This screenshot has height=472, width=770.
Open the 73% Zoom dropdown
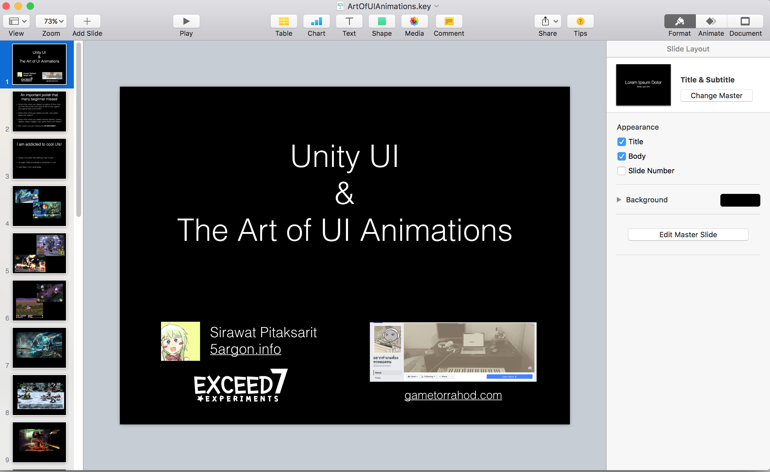pyautogui.click(x=51, y=21)
